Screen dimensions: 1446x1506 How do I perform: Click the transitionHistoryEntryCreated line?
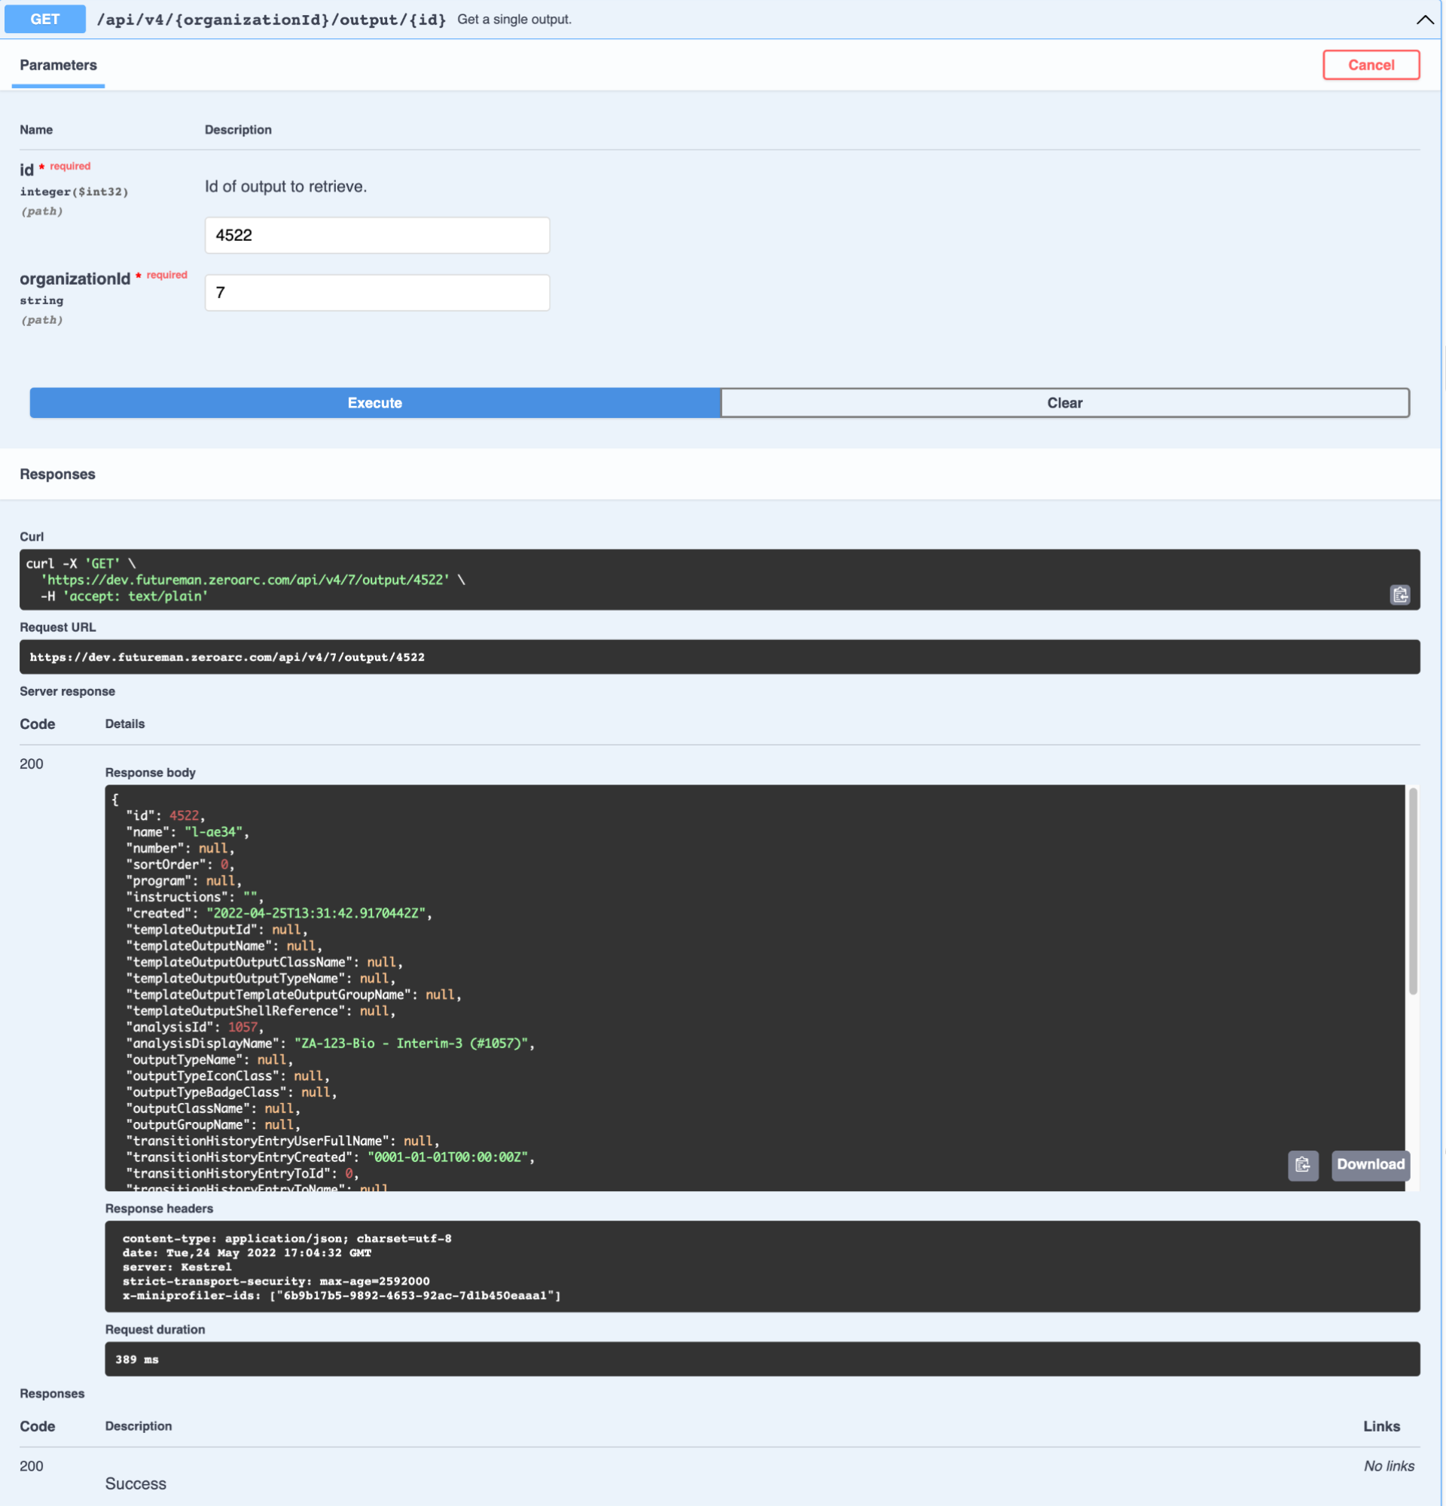[331, 1157]
